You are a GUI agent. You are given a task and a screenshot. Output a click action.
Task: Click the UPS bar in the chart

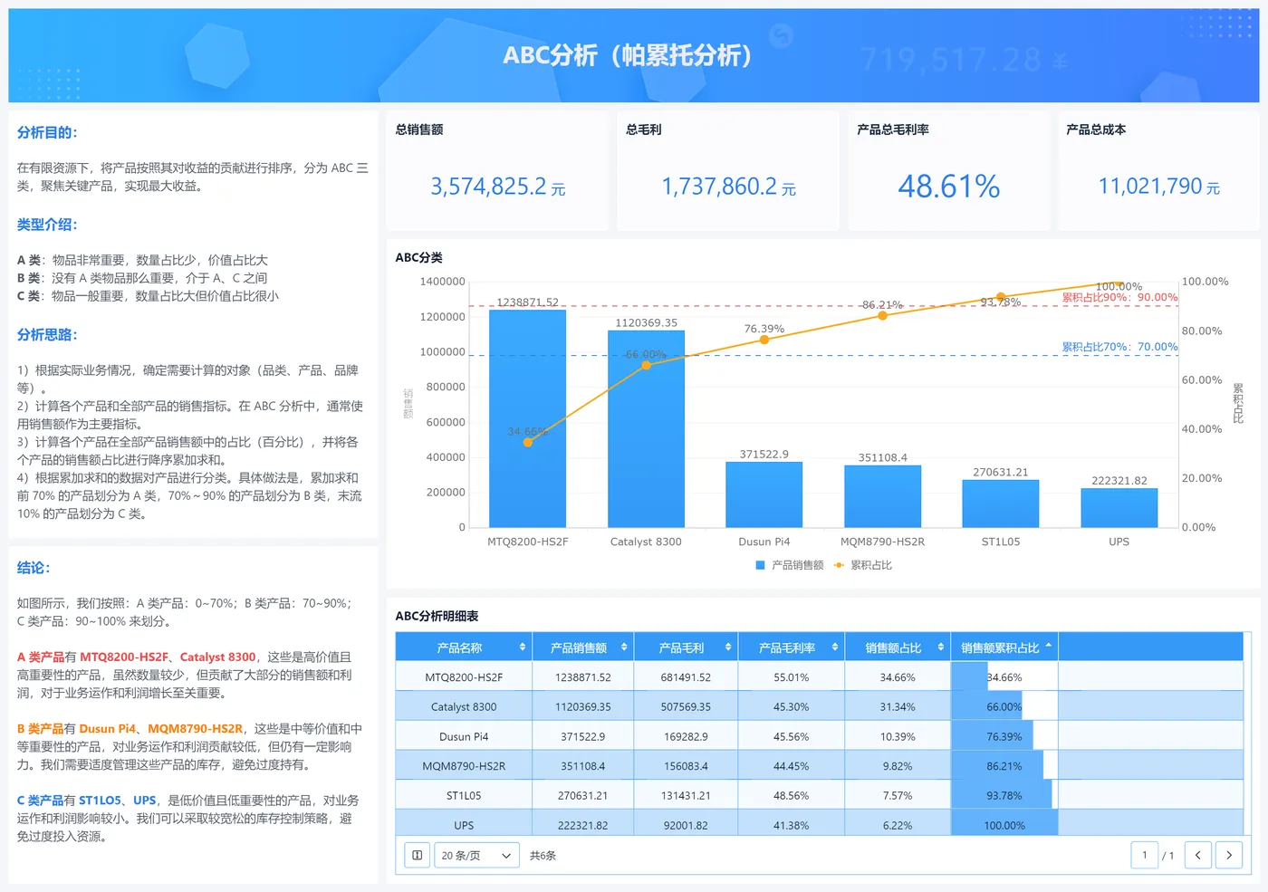tap(1119, 507)
